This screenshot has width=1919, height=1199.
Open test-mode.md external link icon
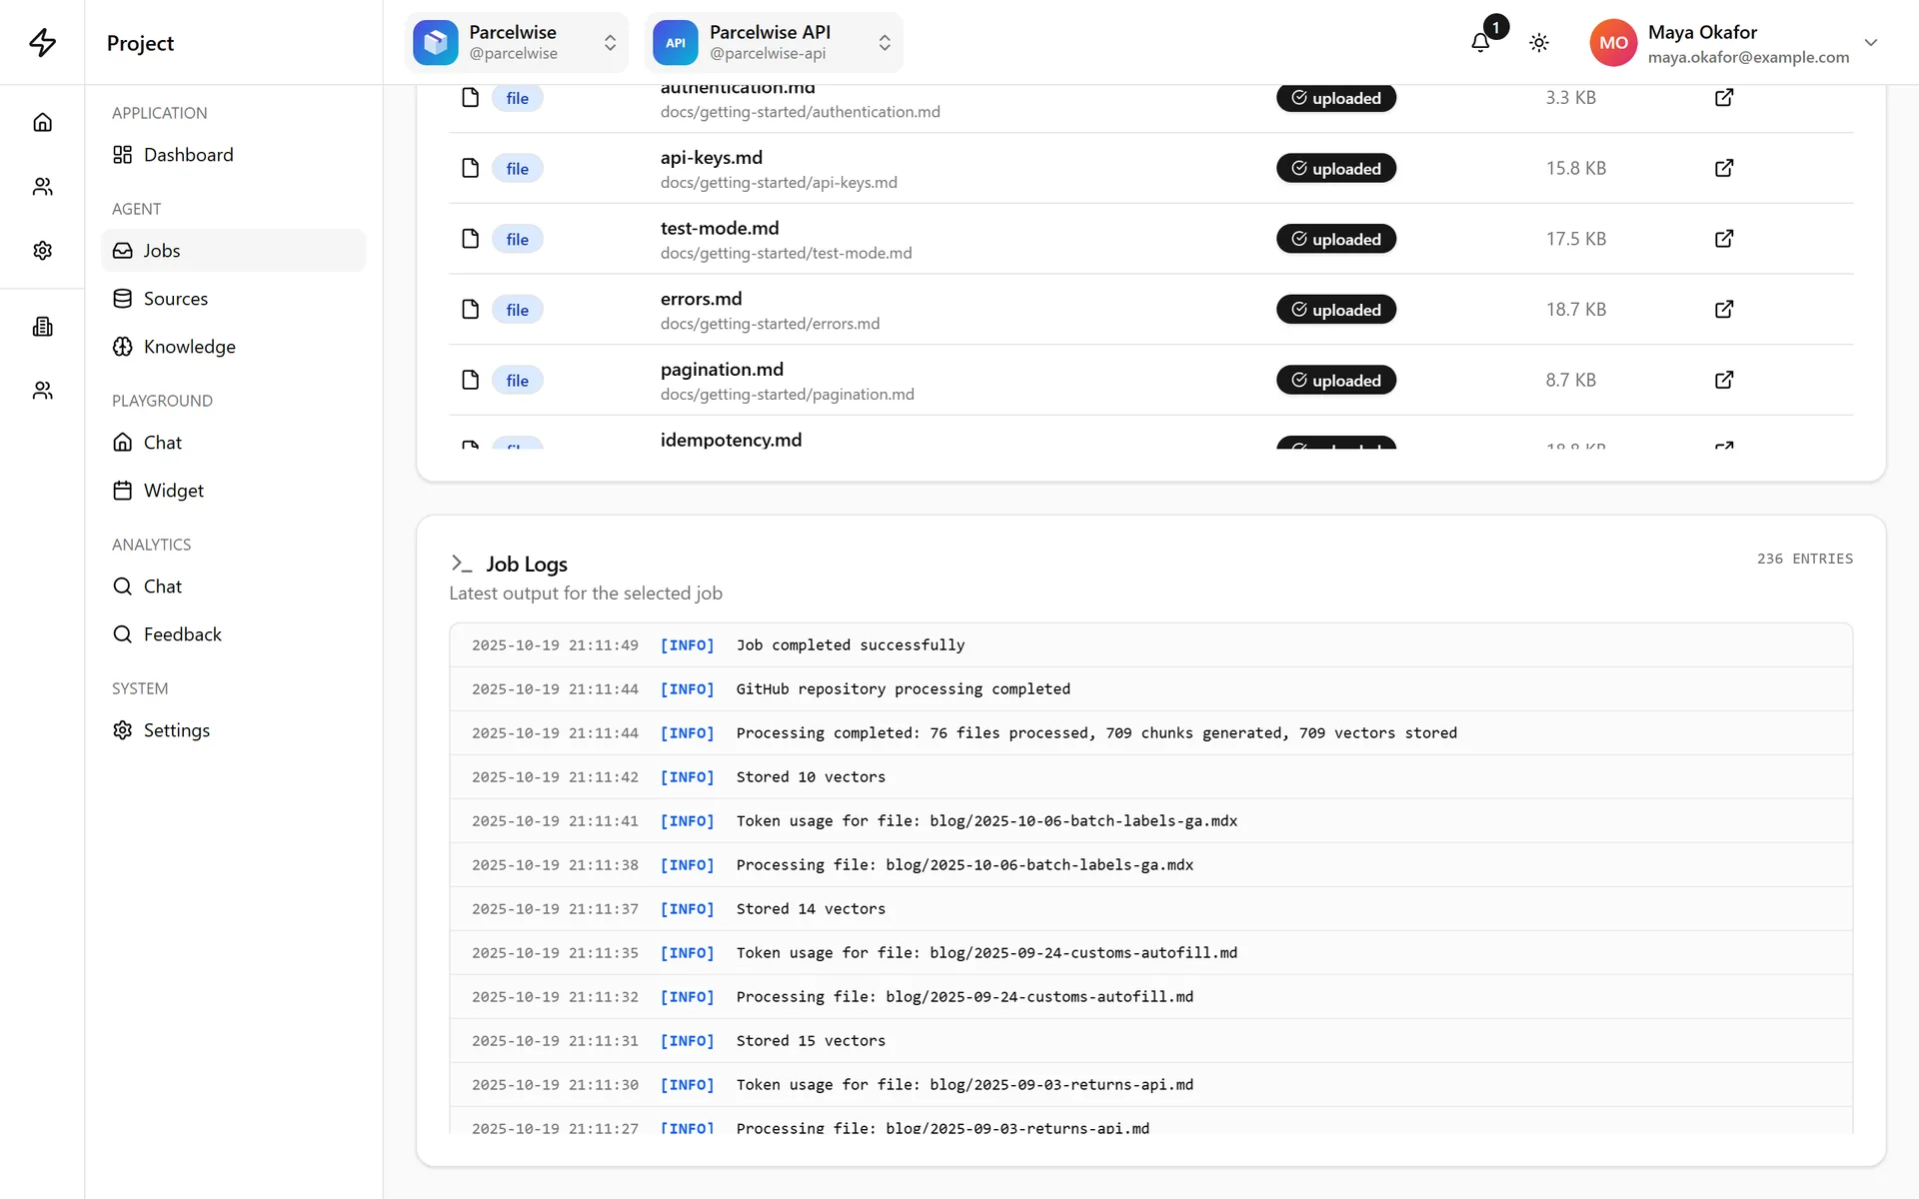pyautogui.click(x=1724, y=239)
